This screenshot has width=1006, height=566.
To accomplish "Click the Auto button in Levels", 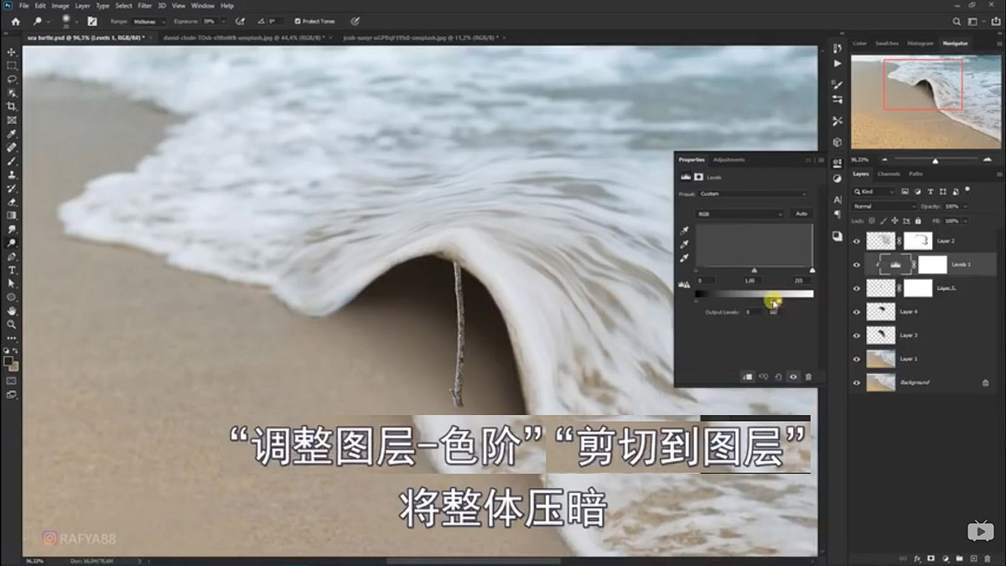I will [802, 214].
